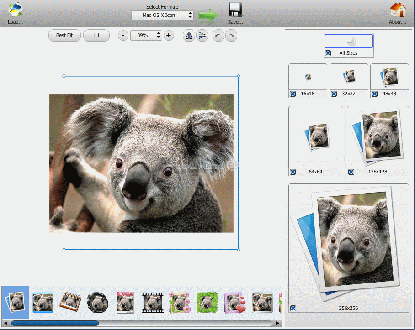The image size is (415, 330).
Task: Uncheck the 256x256 size checkbox
Action: pos(293,309)
